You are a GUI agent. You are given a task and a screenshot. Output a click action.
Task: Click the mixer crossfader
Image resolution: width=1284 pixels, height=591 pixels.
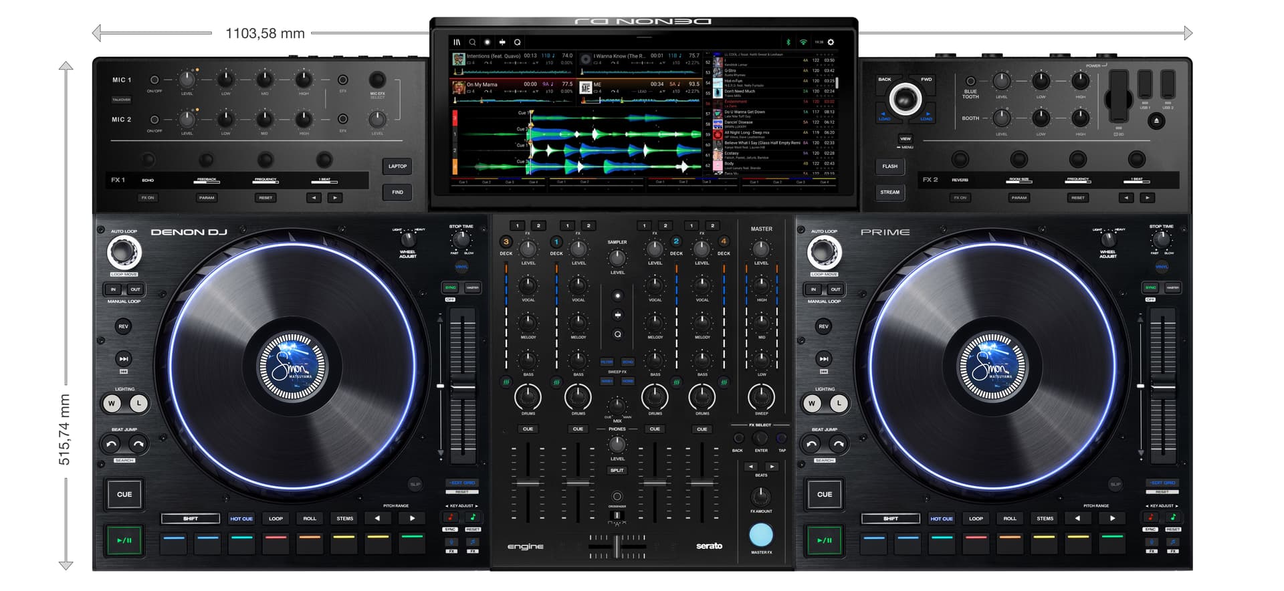[x=617, y=546]
